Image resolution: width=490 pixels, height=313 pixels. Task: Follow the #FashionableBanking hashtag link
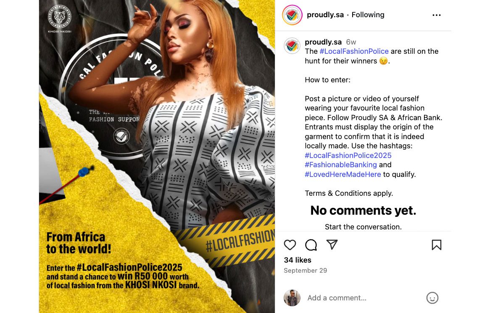341,165
